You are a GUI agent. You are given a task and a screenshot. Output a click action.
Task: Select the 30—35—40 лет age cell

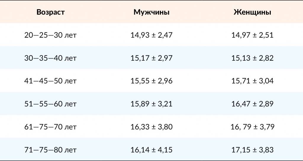[x=51, y=58]
